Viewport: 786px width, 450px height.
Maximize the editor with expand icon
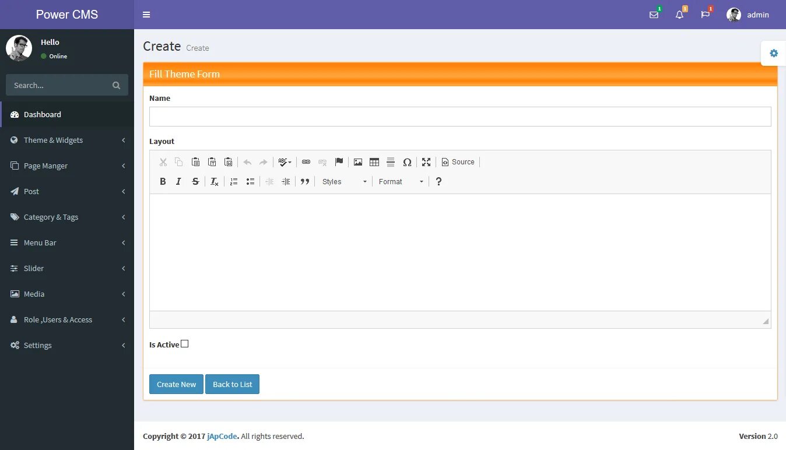tap(426, 162)
